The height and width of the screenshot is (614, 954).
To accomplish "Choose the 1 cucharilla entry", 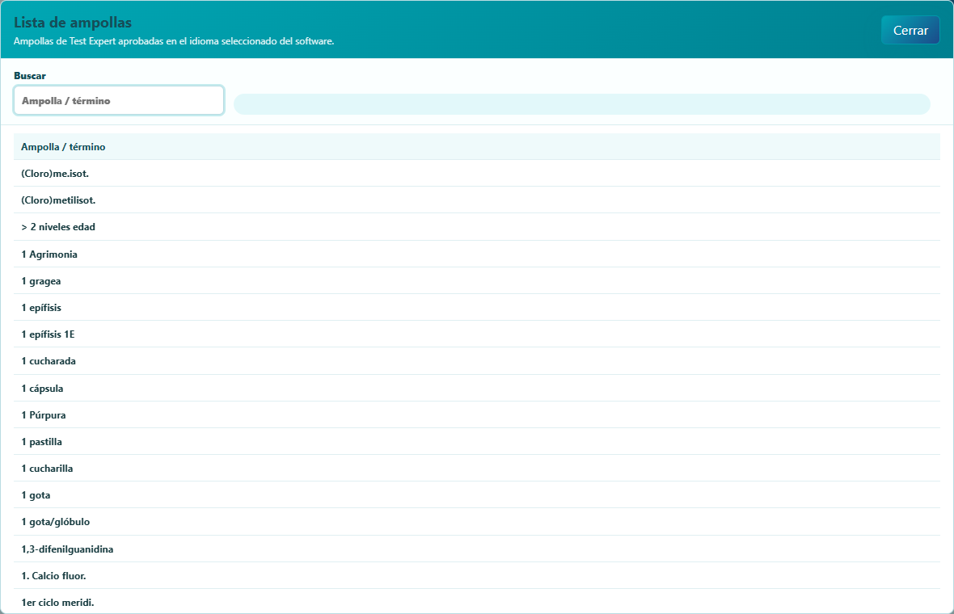I will coord(476,468).
